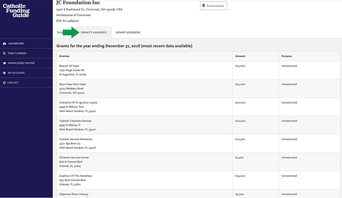The height and width of the screenshot is (198, 342).
Task: Select the Boys Hope Girls Hope grantee
Action: click(x=73, y=84)
